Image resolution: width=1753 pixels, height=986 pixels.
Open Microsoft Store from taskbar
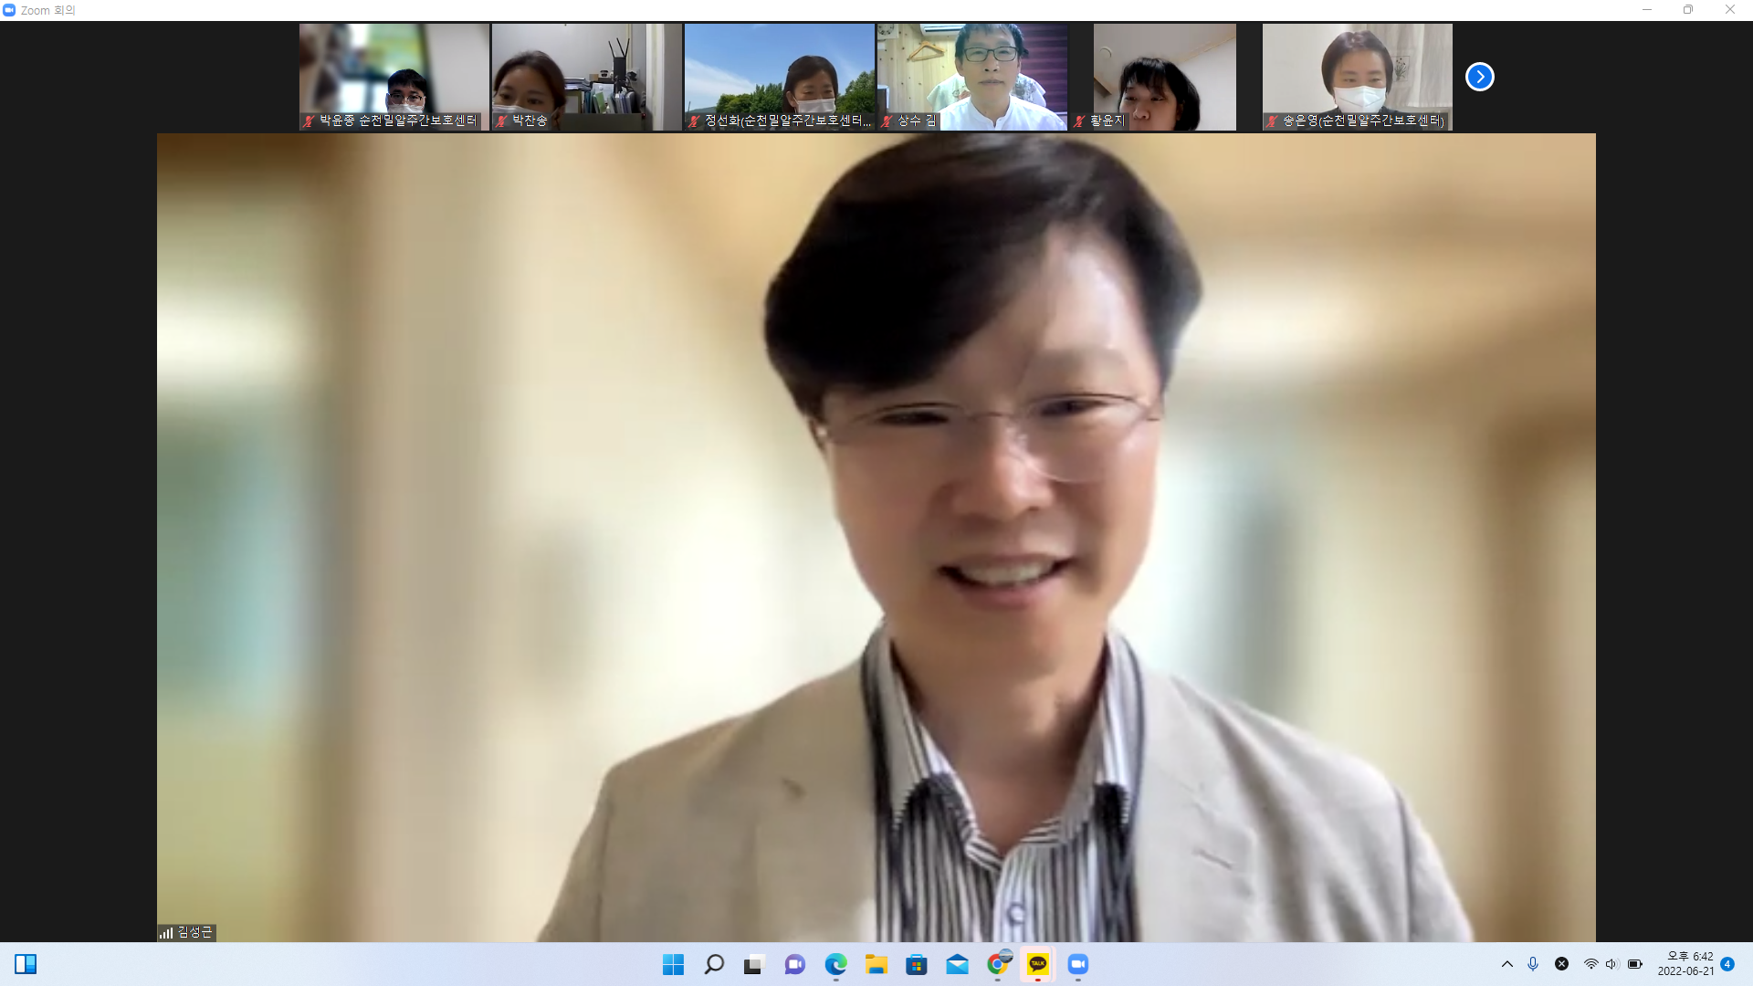pyautogui.click(x=917, y=964)
